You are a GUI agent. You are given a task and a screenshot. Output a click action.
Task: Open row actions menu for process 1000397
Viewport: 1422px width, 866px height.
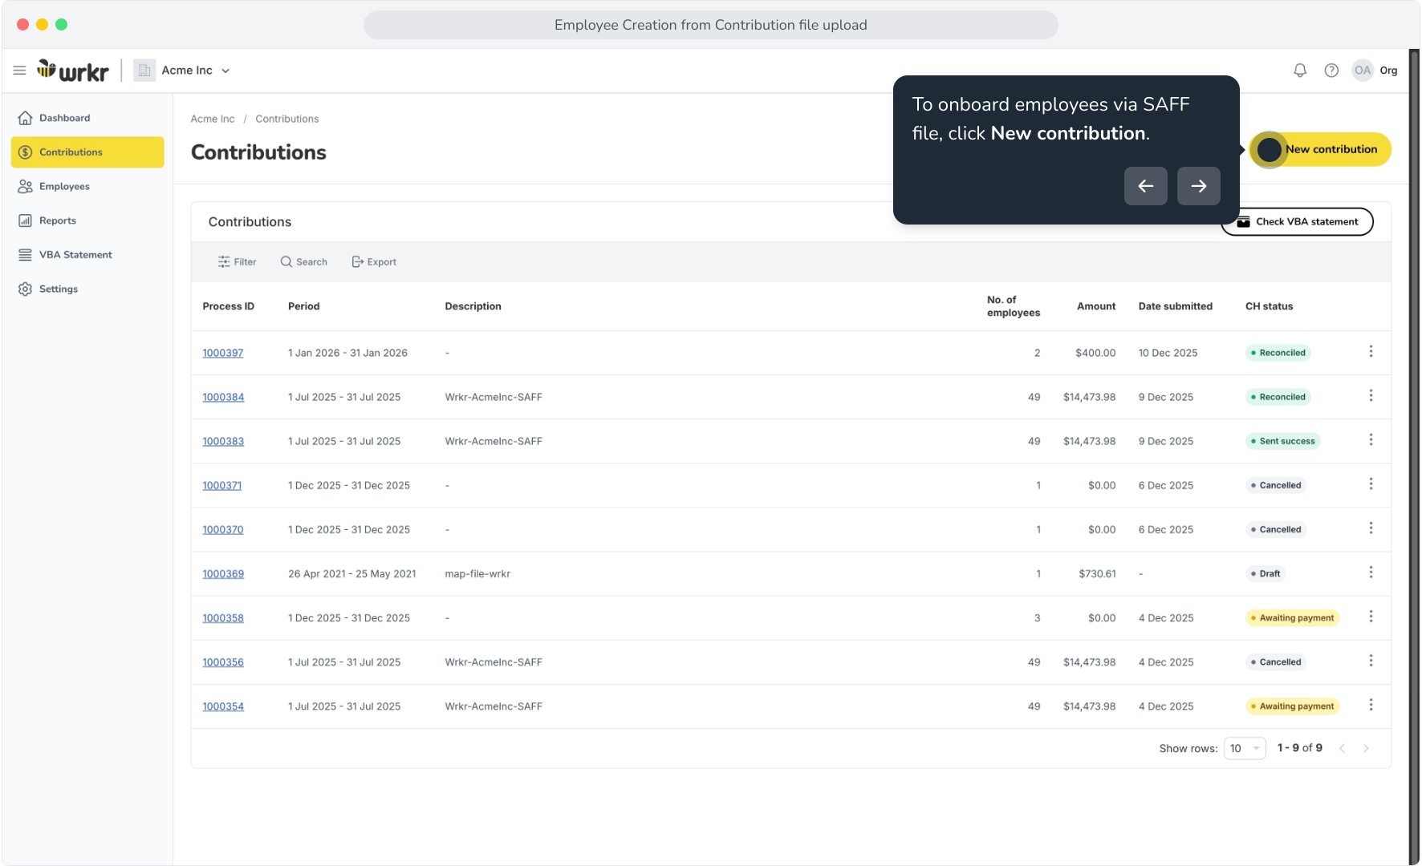click(1371, 352)
